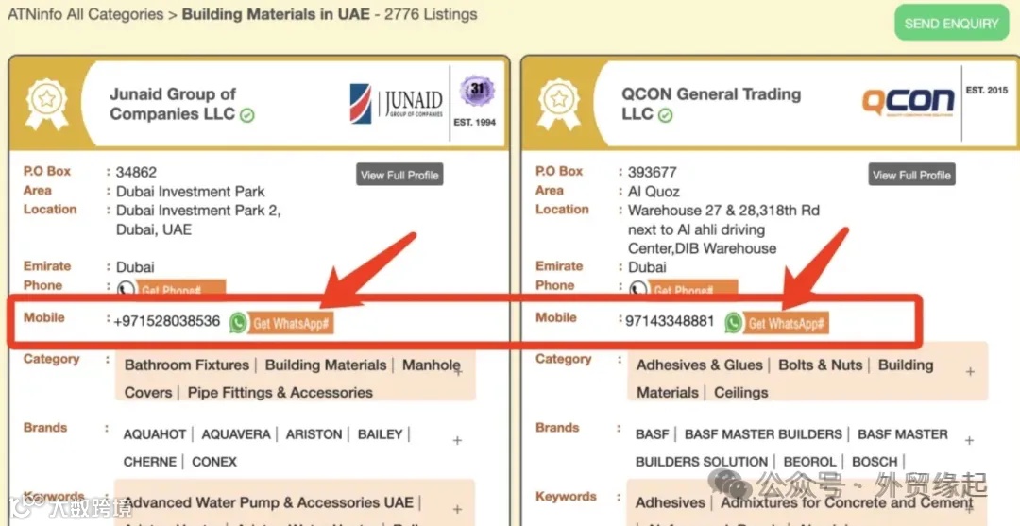Viewport: 1020px width, 526px height.
Task: Click P.O Box value 34862
Action: (136, 173)
